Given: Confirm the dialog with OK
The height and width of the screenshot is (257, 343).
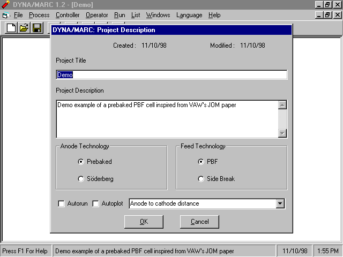Looking at the screenshot, I should coord(144,222).
